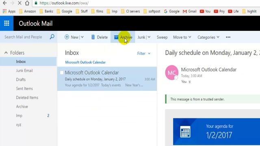260x146 pixels.
Task: Open the softpost bookmarks folder
Action: click(x=152, y=11)
